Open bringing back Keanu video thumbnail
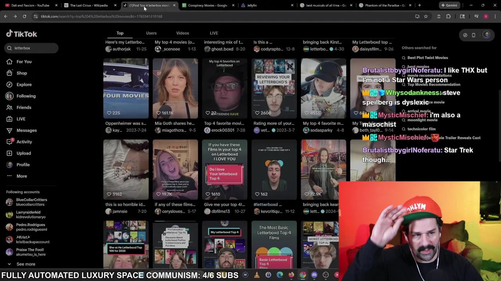Screen dimensions: 501x281 [x=323, y=170]
